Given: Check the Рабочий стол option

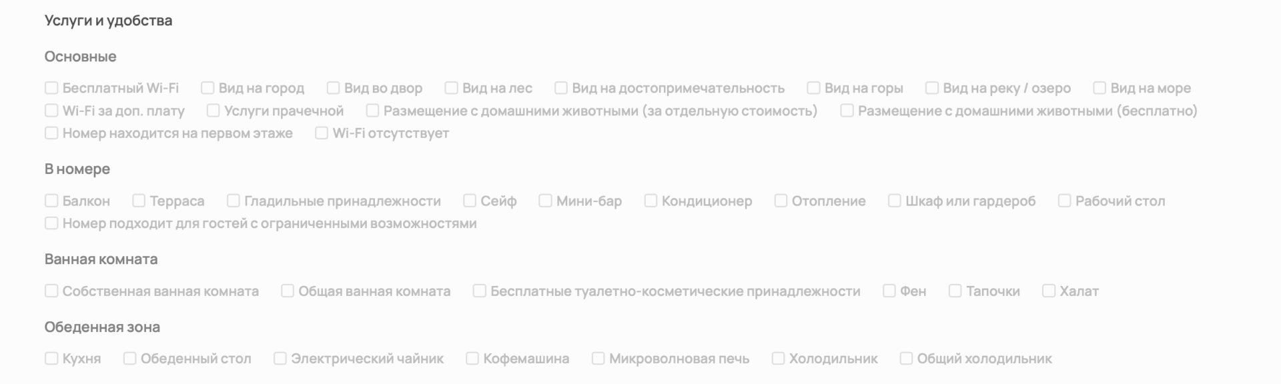Looking at the screenshot, I should click(1064, 201).
